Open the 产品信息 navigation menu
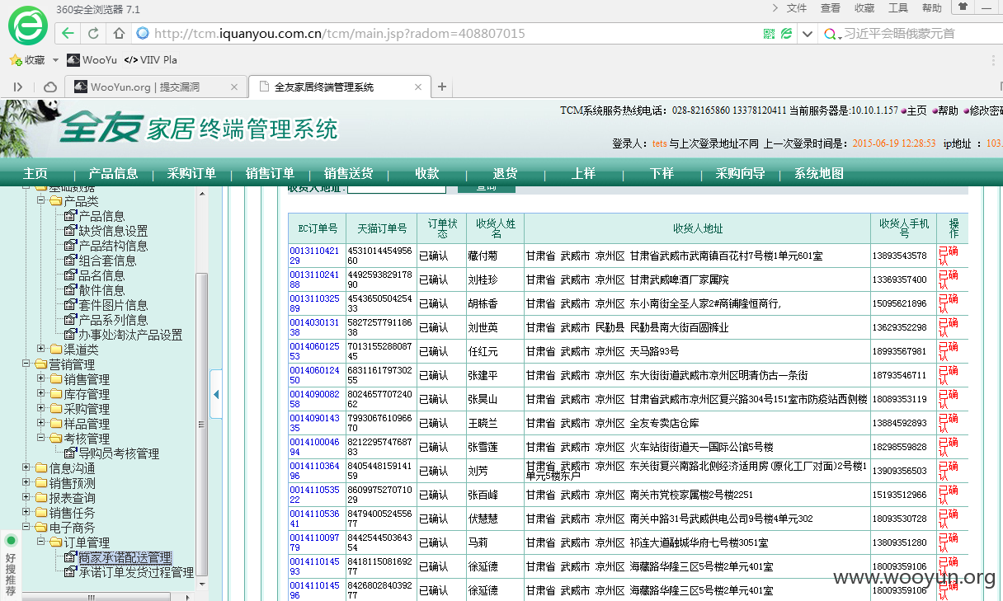Screen dimensions: 1003x601 tap(113, 173)
